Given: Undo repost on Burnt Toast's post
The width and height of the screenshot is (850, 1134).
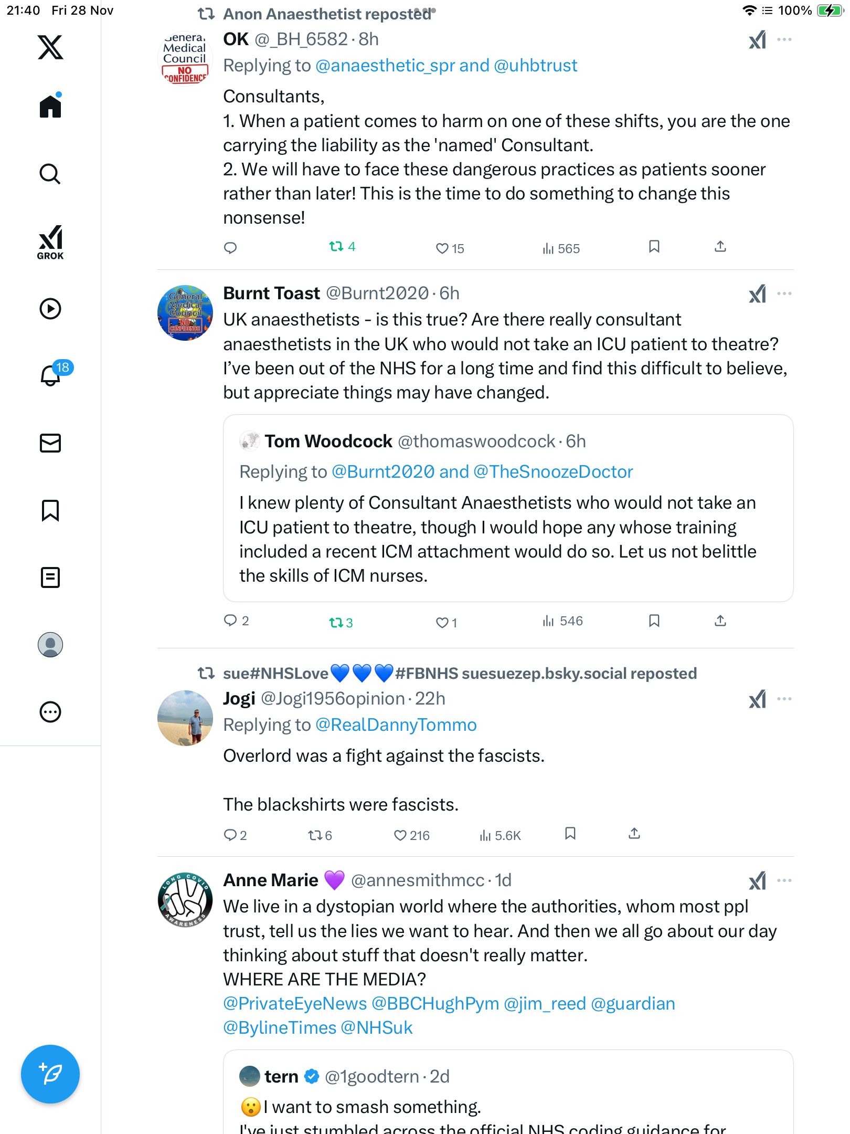Looking at the screenshot, I should (x=336, y=623).
